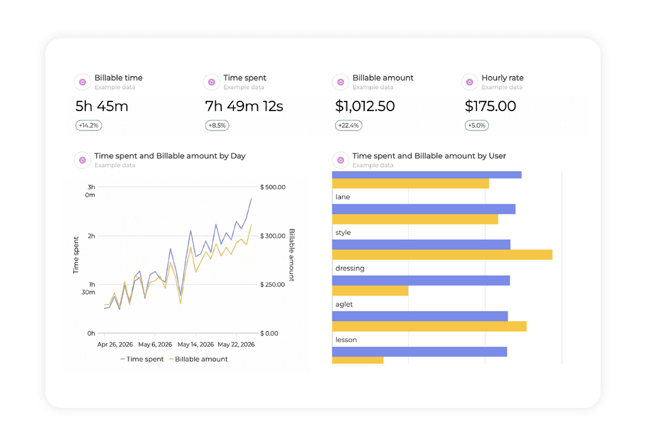Toggle the Billable amount series in the line chart legend

tap(198, 359)
